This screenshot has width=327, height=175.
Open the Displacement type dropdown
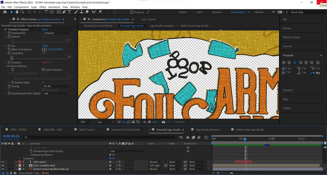57,33
